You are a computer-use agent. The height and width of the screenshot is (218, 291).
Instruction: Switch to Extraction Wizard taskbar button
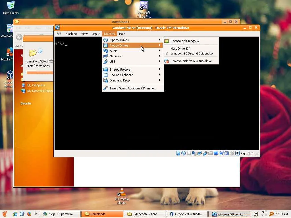145,214
